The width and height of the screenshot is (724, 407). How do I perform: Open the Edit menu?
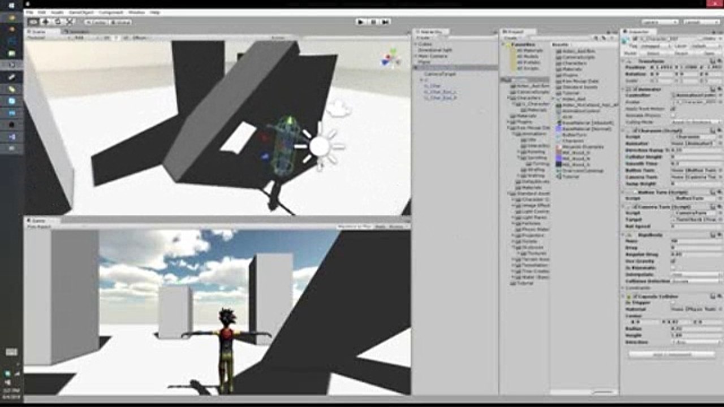click(42, 12)
